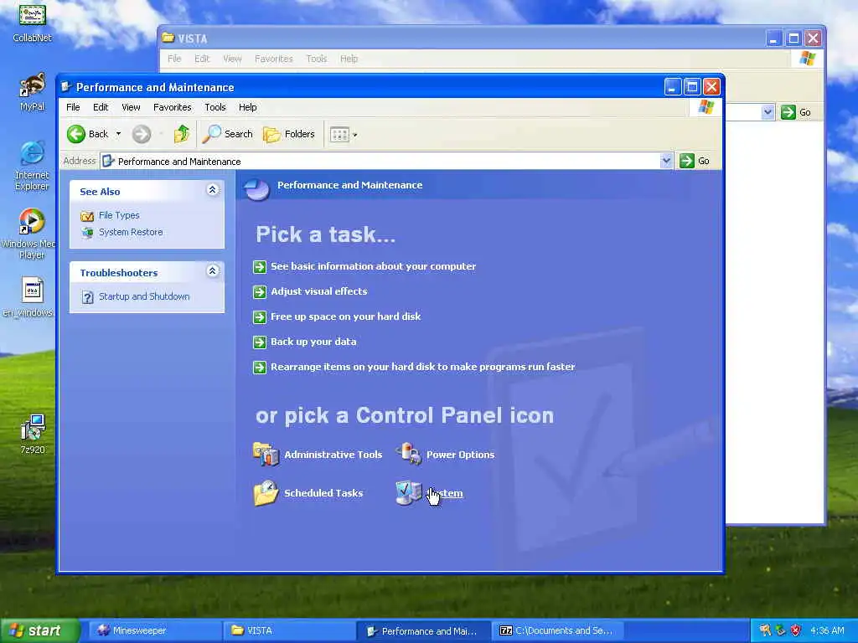Open the Views dropdown button

(344, 134)
